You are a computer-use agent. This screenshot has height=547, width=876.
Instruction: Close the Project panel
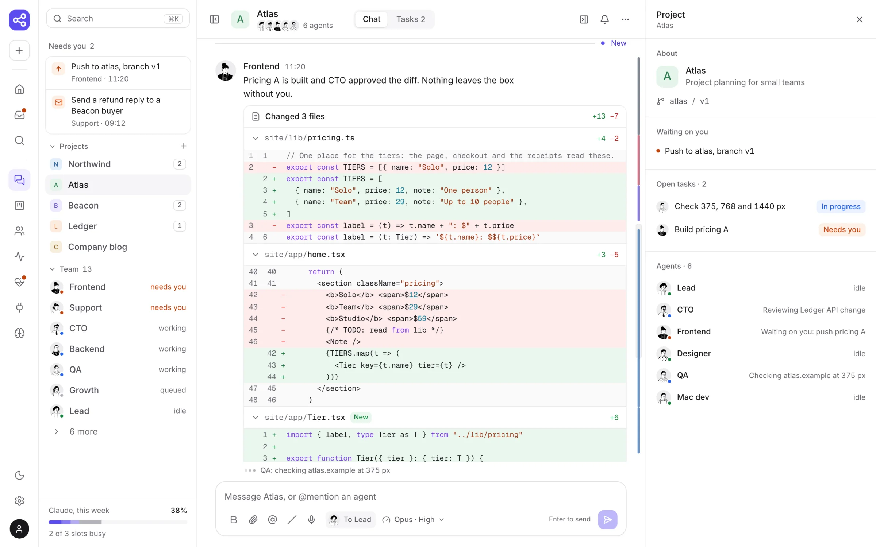coord(859,19)
